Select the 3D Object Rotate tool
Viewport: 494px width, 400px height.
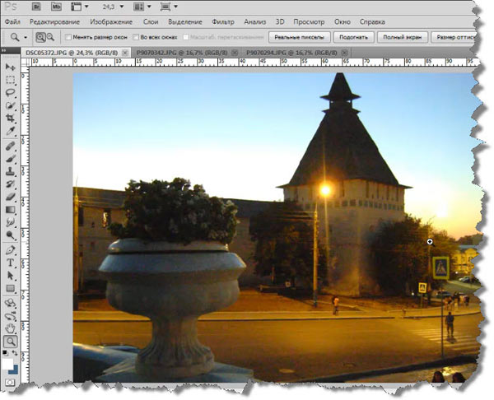pyautogui.click(x=11, y=304)
